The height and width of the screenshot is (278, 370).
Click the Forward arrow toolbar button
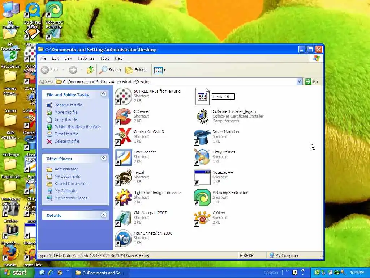coord(73,70)
